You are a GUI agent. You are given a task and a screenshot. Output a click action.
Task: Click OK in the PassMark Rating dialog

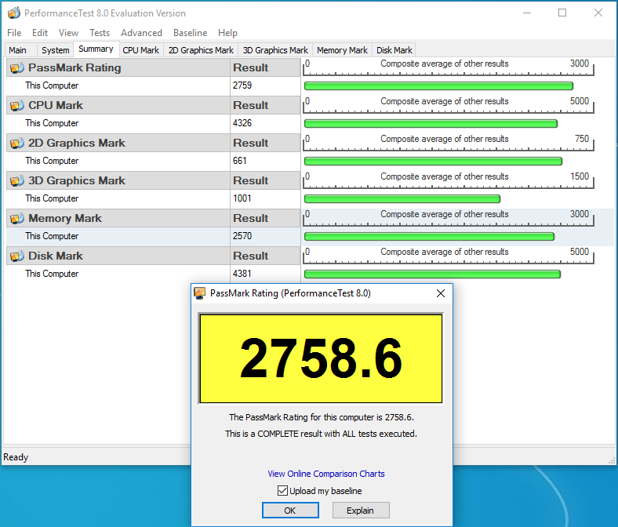coord(290,511)
